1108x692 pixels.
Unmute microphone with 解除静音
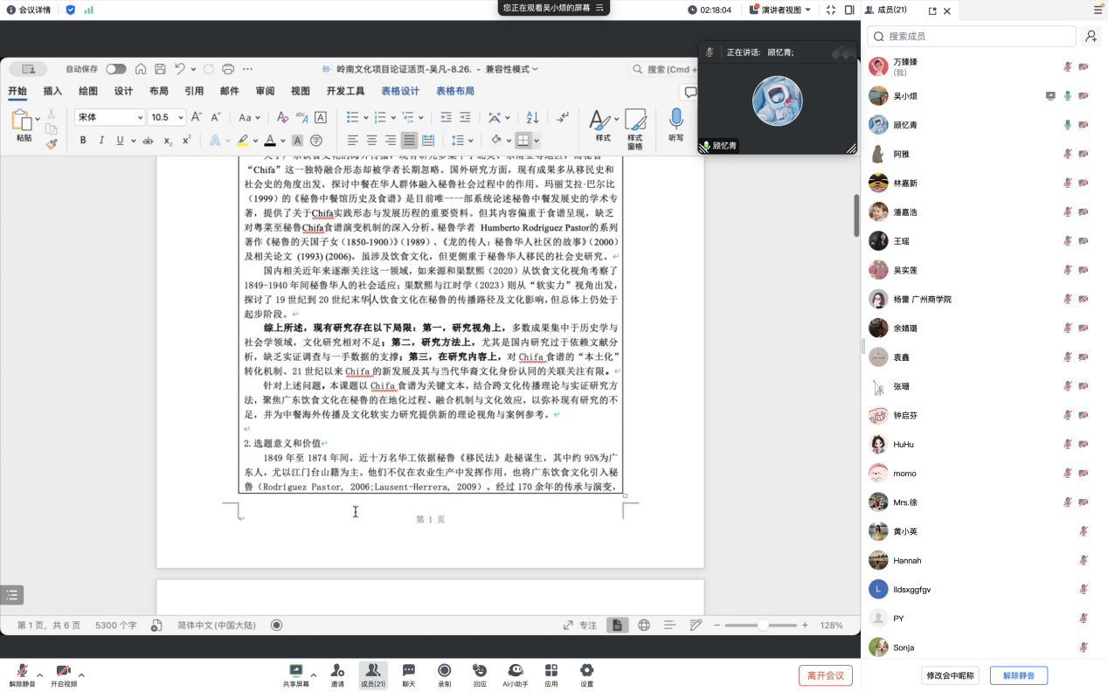(22, 675)
